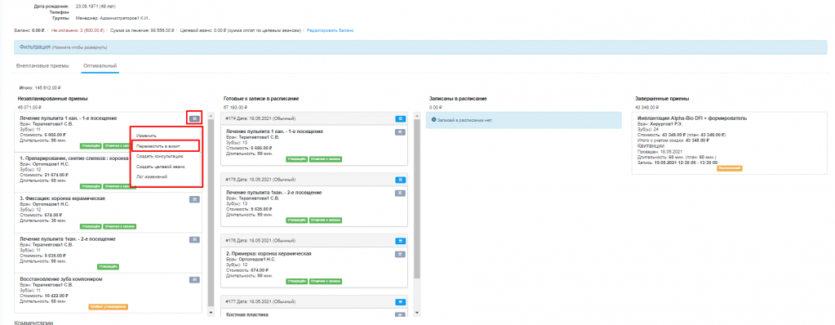Click Врач: Хирургов1 Р.Э. line
The height and width of the screenshot is (325, 835).
(x=660, y=123)
